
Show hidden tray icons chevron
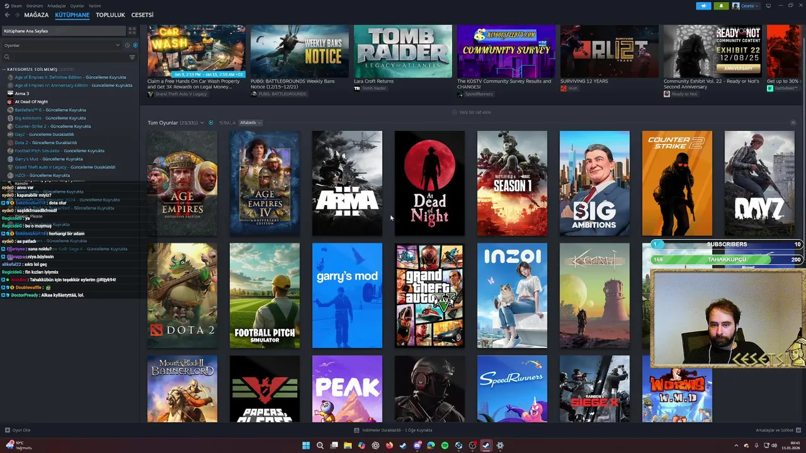(x=737, y=445)
